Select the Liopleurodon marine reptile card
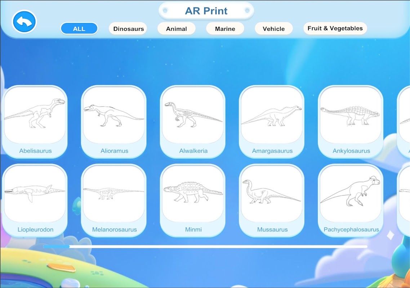The image size is (410, 288). tap(35, 201)
